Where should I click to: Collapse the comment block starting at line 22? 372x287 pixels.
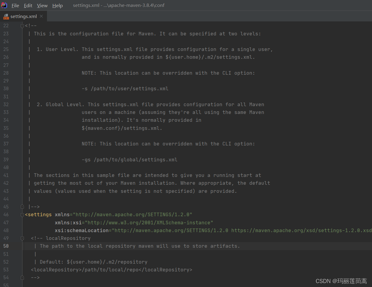[22, 26]
